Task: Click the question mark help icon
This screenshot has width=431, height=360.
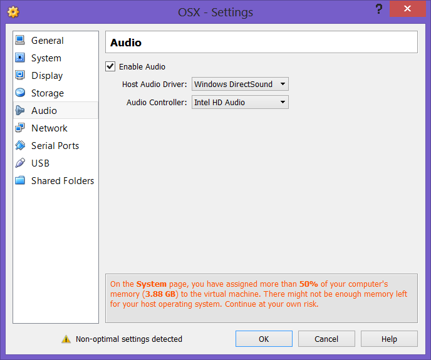Action: pyautogui.click(x=379, y=9)
